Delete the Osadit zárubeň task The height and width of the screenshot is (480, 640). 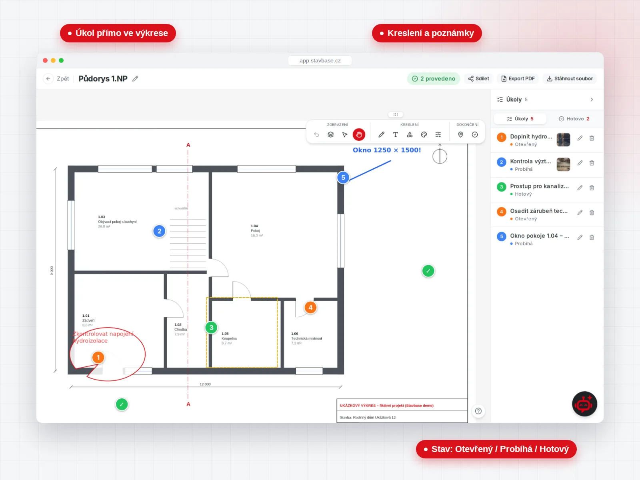(x=592, y=212)
